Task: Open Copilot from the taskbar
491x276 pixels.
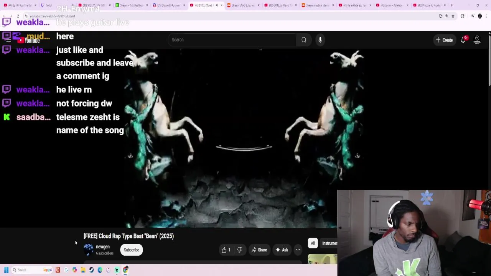Action: pos(74,270)
